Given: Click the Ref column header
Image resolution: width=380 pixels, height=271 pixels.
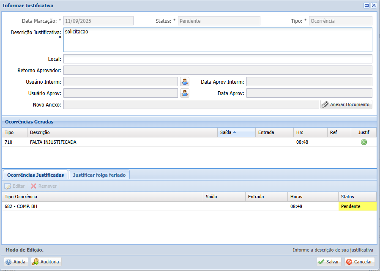Looking at the screenshot, I should [x=339, y=132].
